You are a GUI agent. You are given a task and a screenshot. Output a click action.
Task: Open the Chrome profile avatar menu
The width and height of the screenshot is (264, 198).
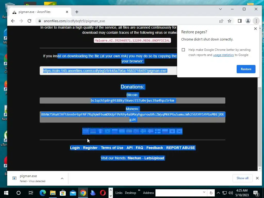pos(248,21)
